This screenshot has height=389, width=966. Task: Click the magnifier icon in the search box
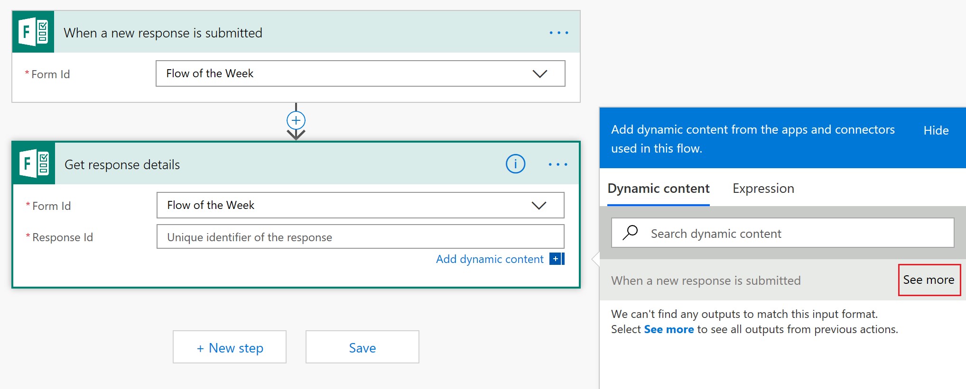click(x=630, y=233)
